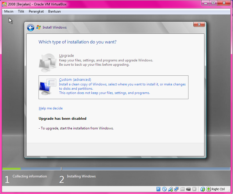
Task: Open the Mesin menu
Action: point(9,11)
